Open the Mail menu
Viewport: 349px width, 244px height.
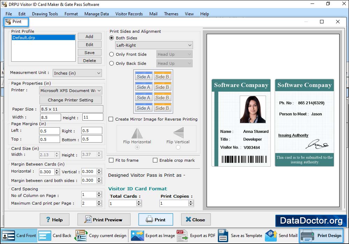153,14
